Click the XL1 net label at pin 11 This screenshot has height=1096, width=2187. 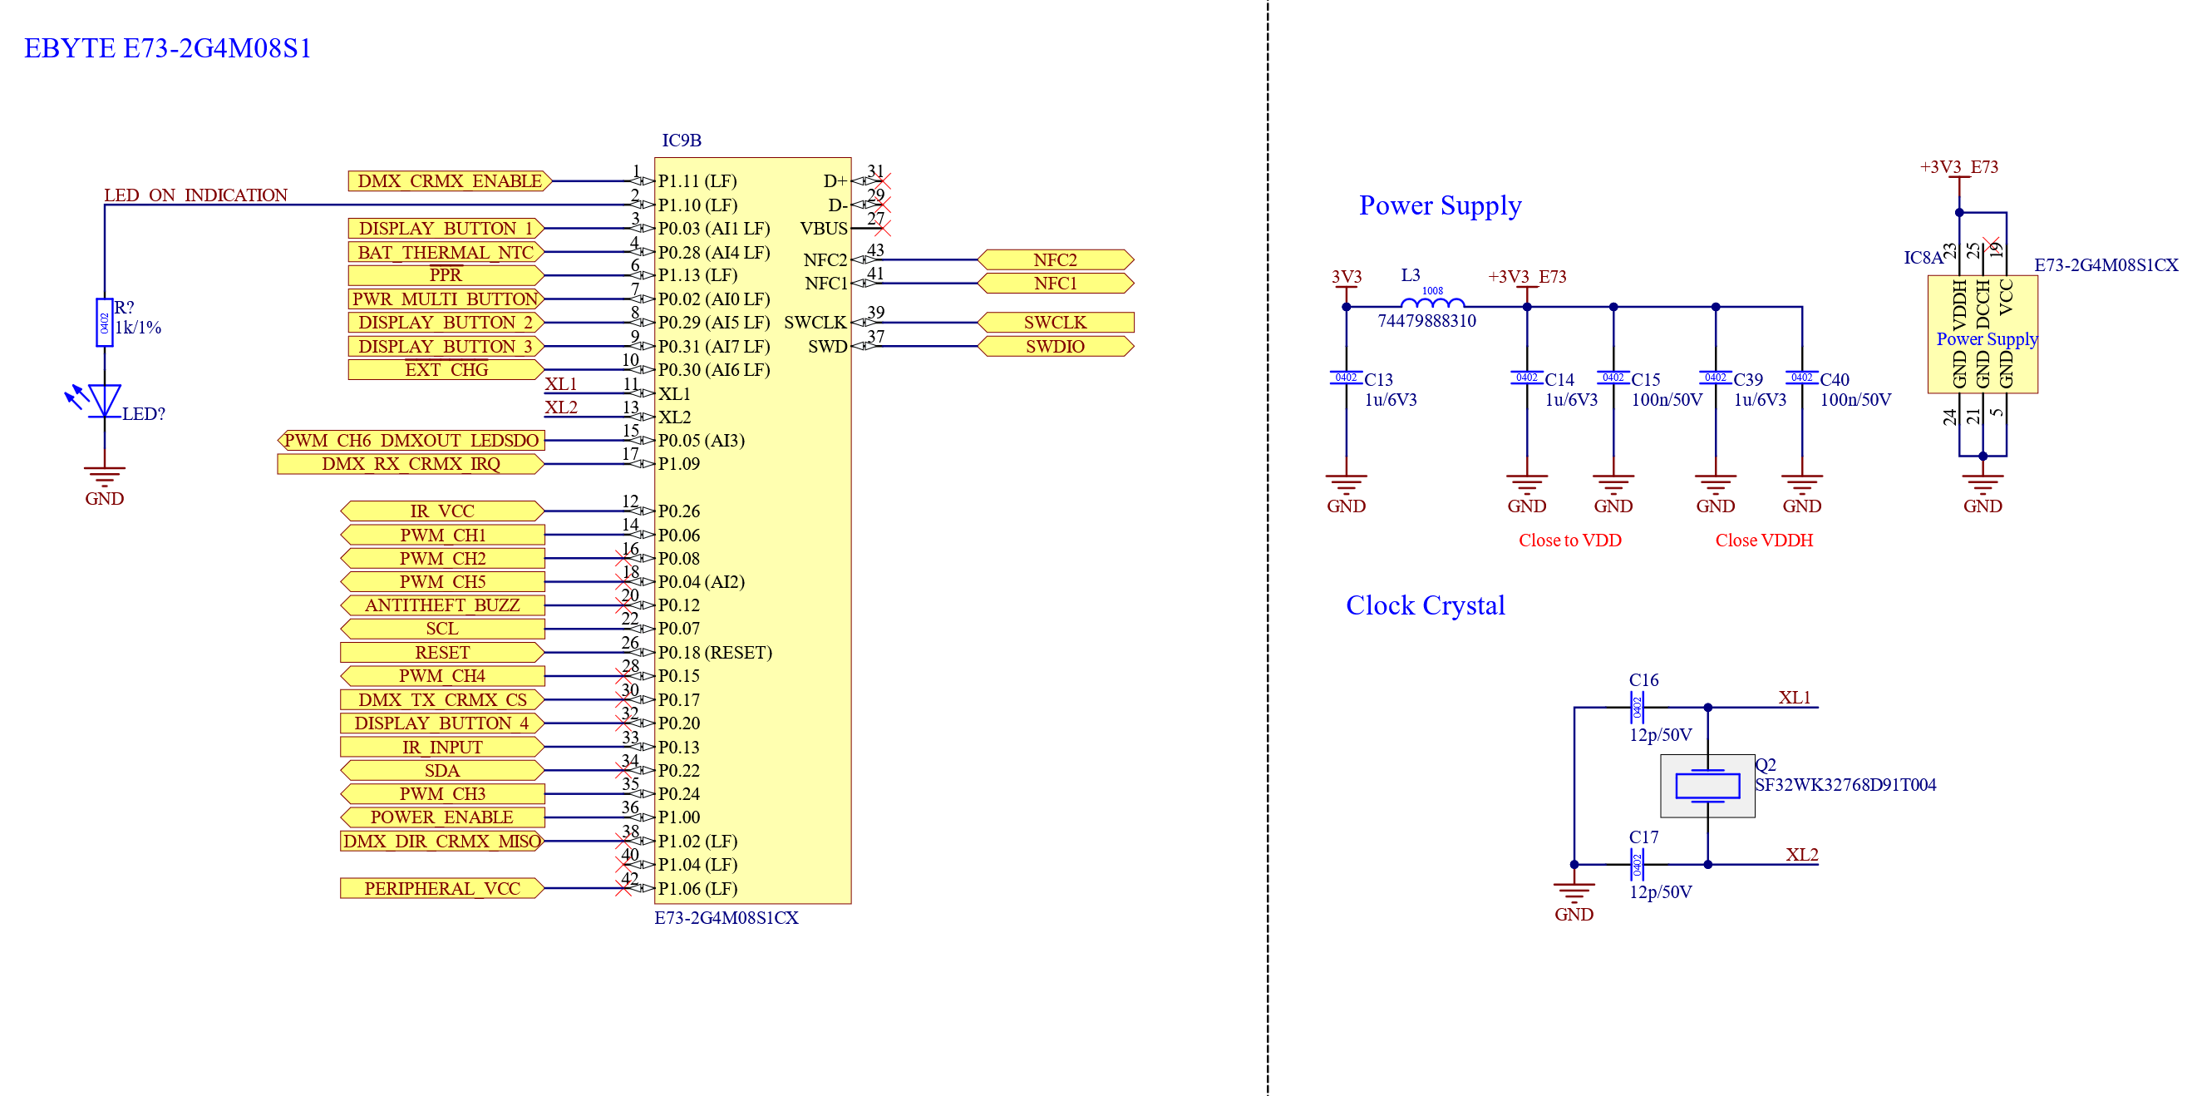point(561,384)
